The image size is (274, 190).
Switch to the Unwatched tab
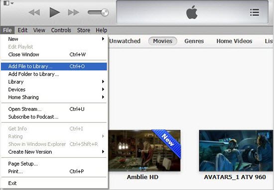point(125,41)
